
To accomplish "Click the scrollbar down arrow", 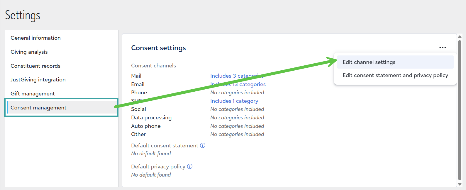I will click(x=460, y=184).
